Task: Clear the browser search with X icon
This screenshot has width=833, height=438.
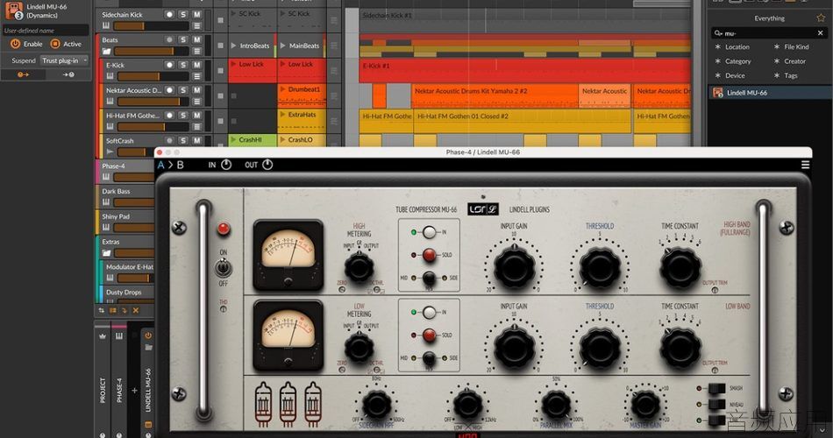Action: click(x=820, y=33)
